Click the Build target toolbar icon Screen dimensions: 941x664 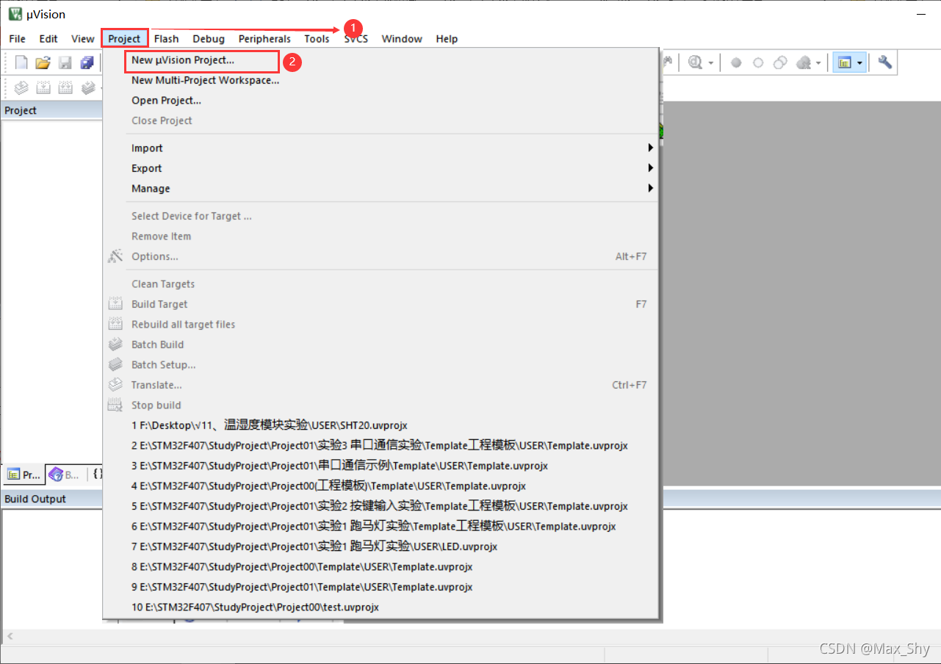pos(43,88)
